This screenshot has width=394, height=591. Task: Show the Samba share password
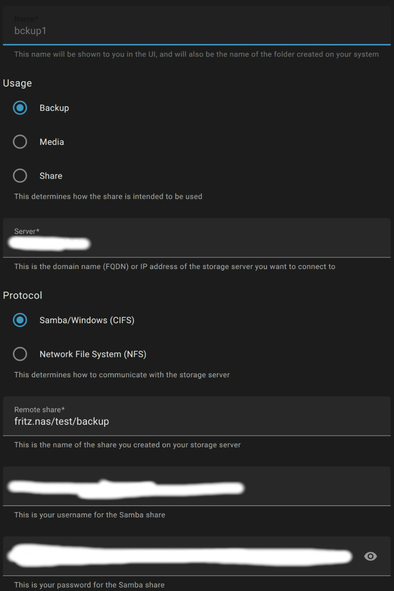click(370, 556)
